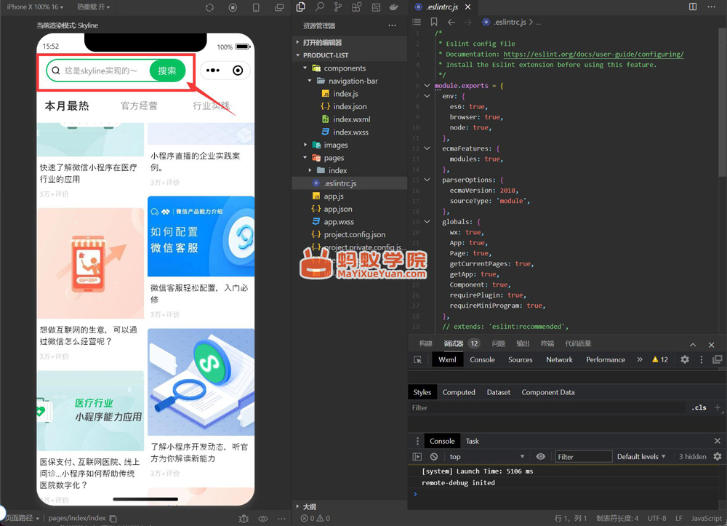Switch to the Console devtools tab

click(x=482, y=359)
